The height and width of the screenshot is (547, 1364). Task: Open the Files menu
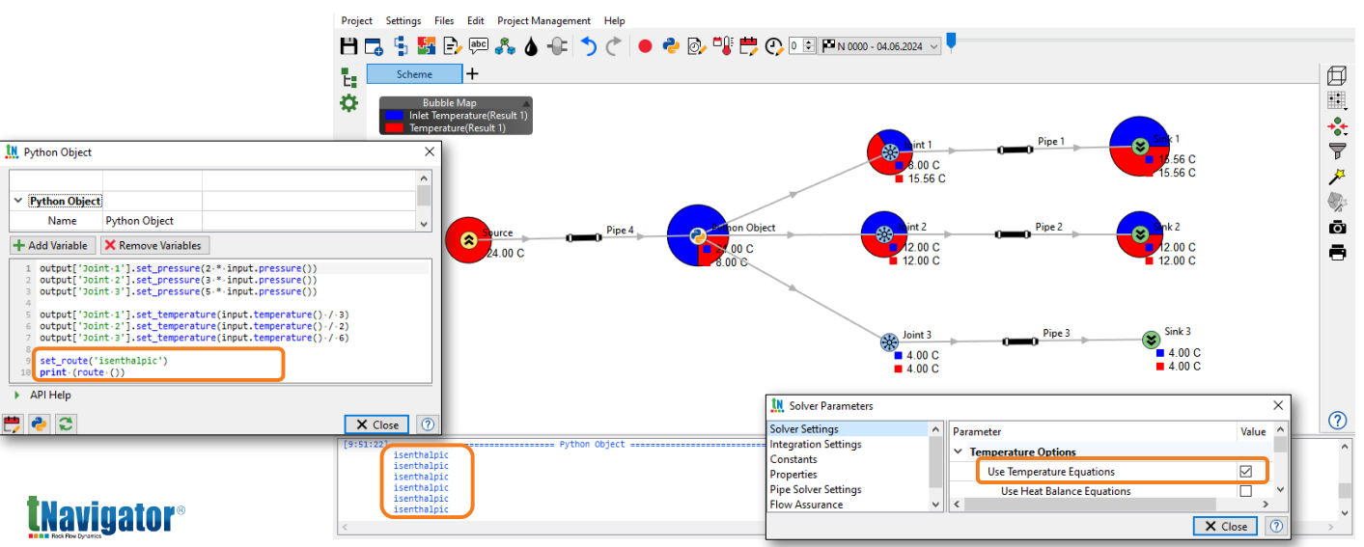pyautogui.click(x=444, y=20)
